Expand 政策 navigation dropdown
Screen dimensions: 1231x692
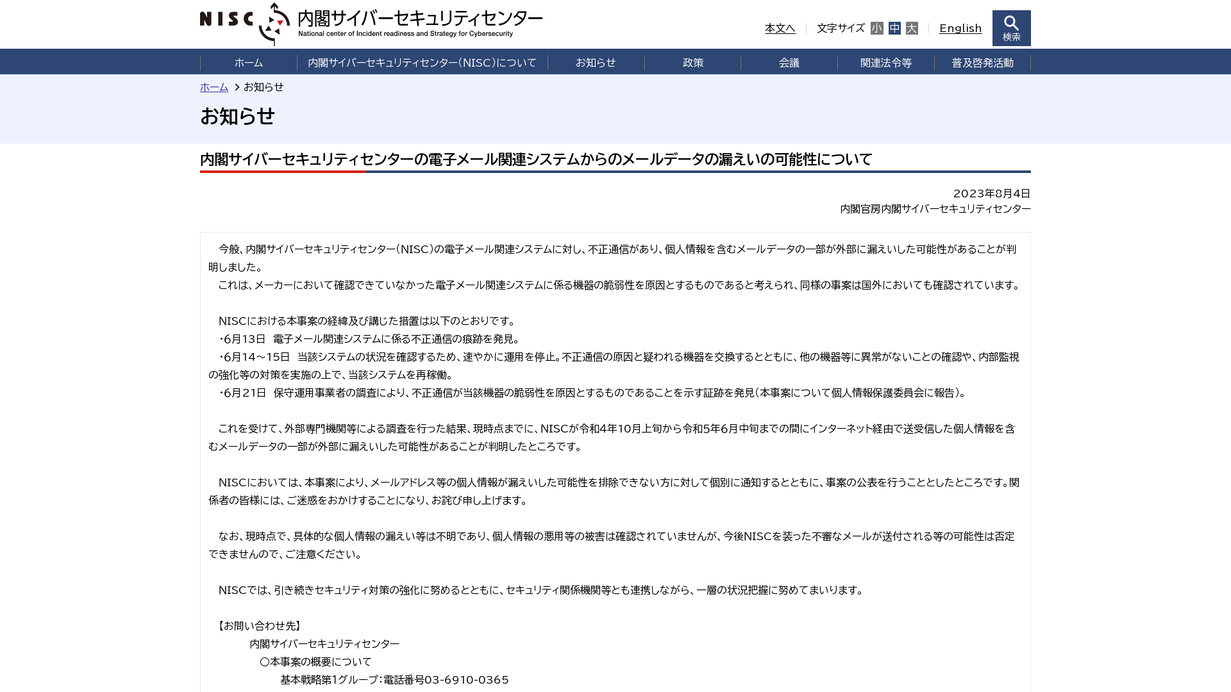[x=692, y=62]
